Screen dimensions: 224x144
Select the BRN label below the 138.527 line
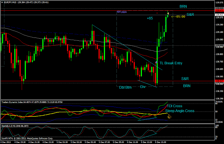point(187,86)
